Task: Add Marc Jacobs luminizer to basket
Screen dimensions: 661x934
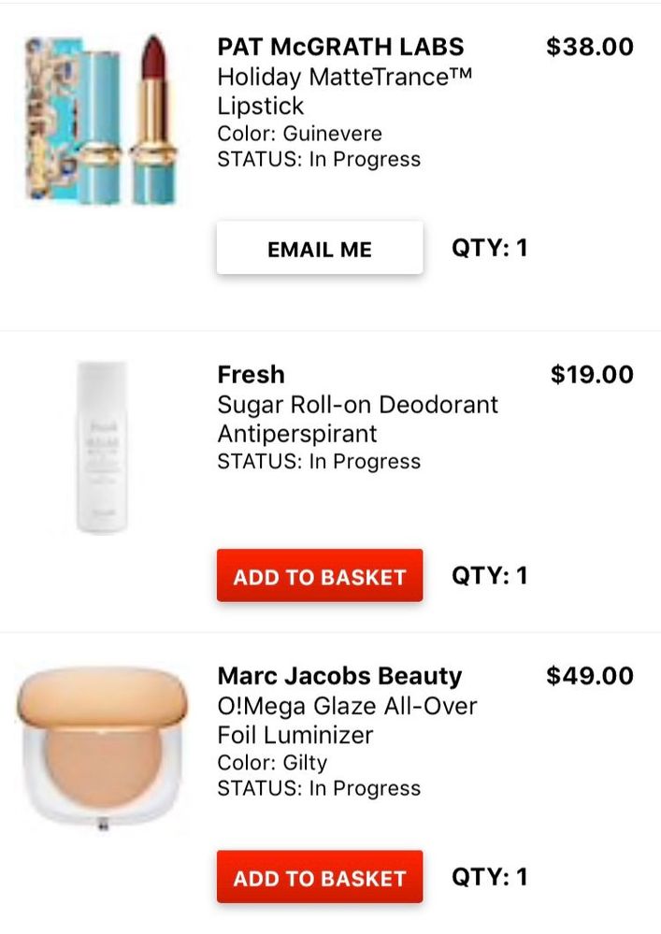Action: 320,877
